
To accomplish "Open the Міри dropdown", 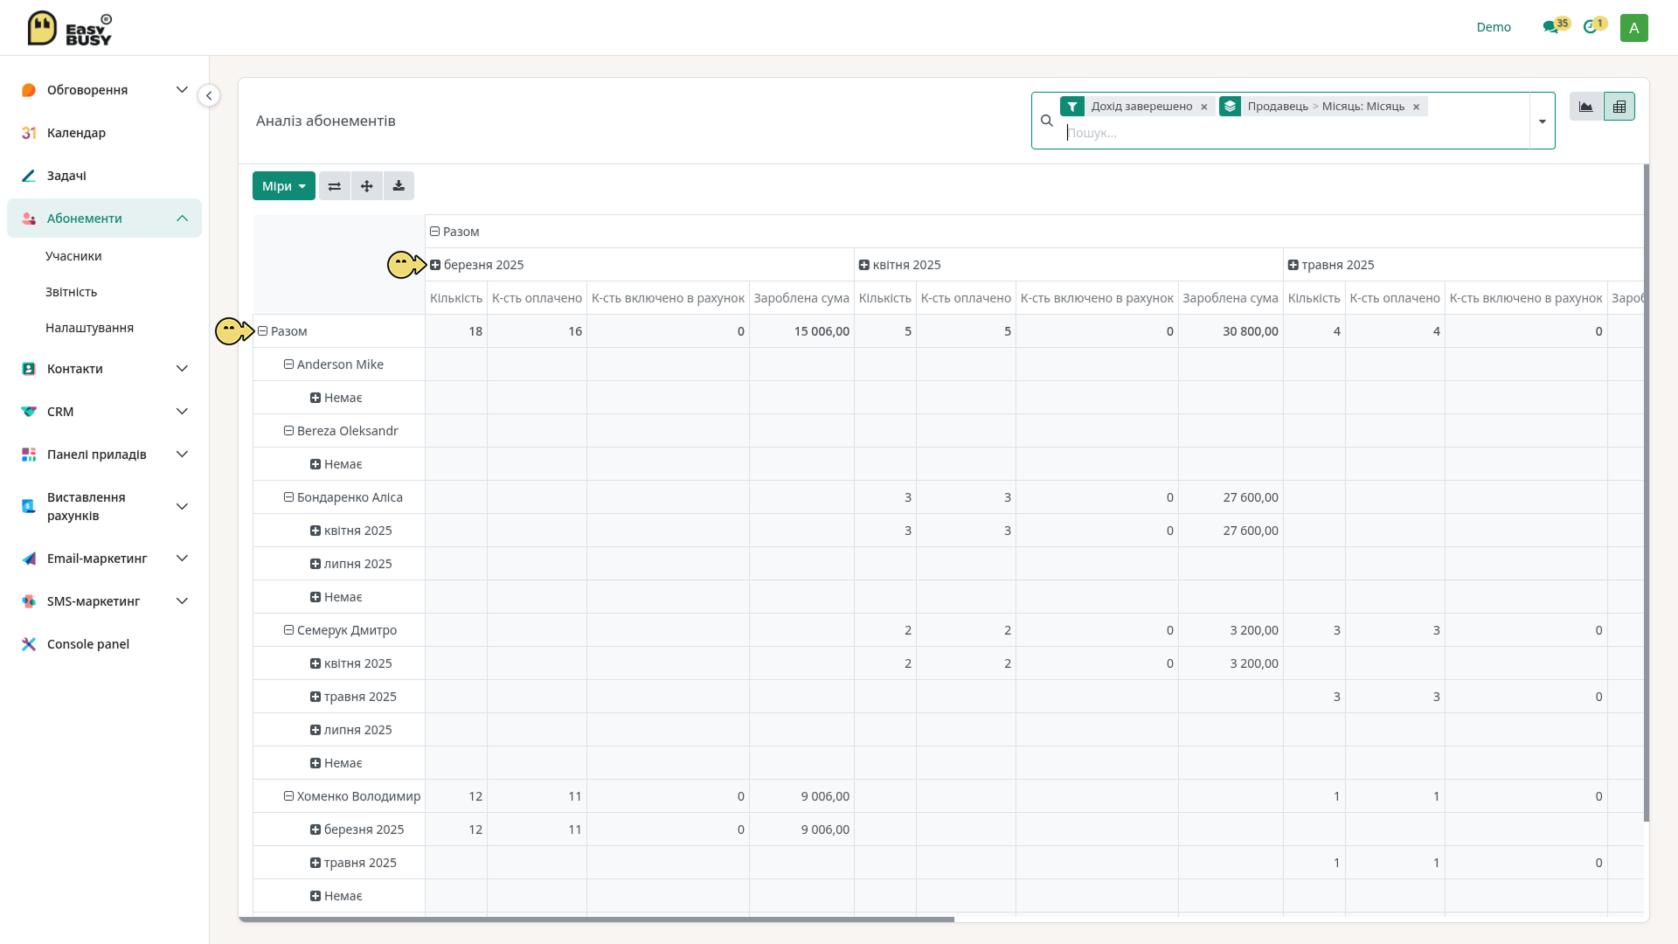I will click(284, 186).
